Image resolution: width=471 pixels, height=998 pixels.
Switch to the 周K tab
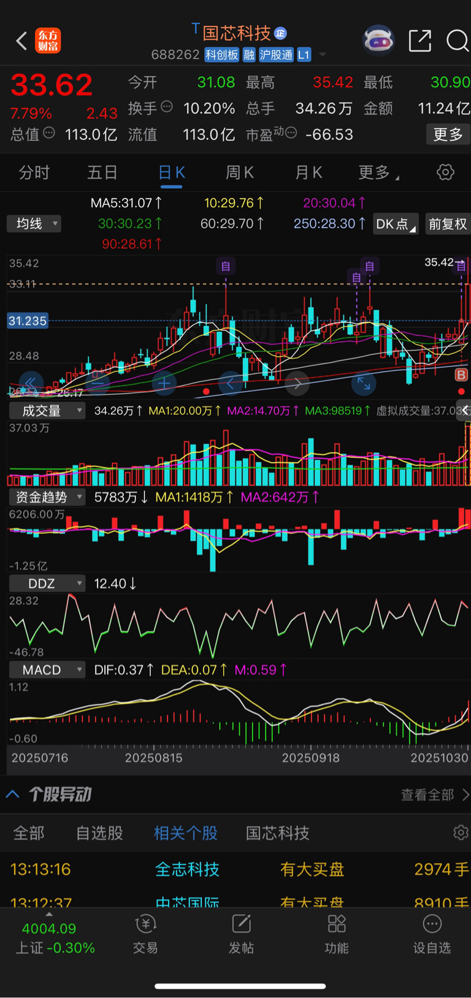click(x=240, y=172)
